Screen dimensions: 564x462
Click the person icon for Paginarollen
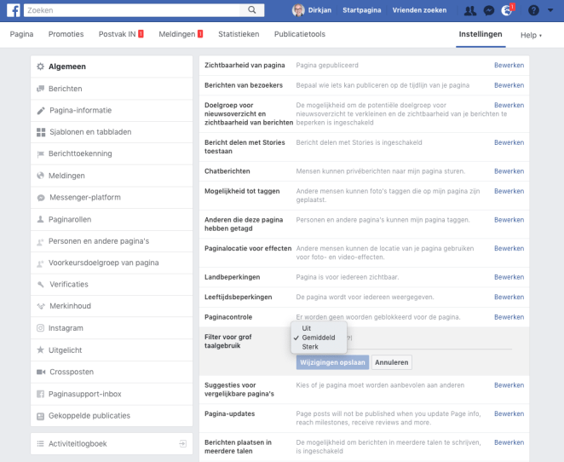(40, 219)
